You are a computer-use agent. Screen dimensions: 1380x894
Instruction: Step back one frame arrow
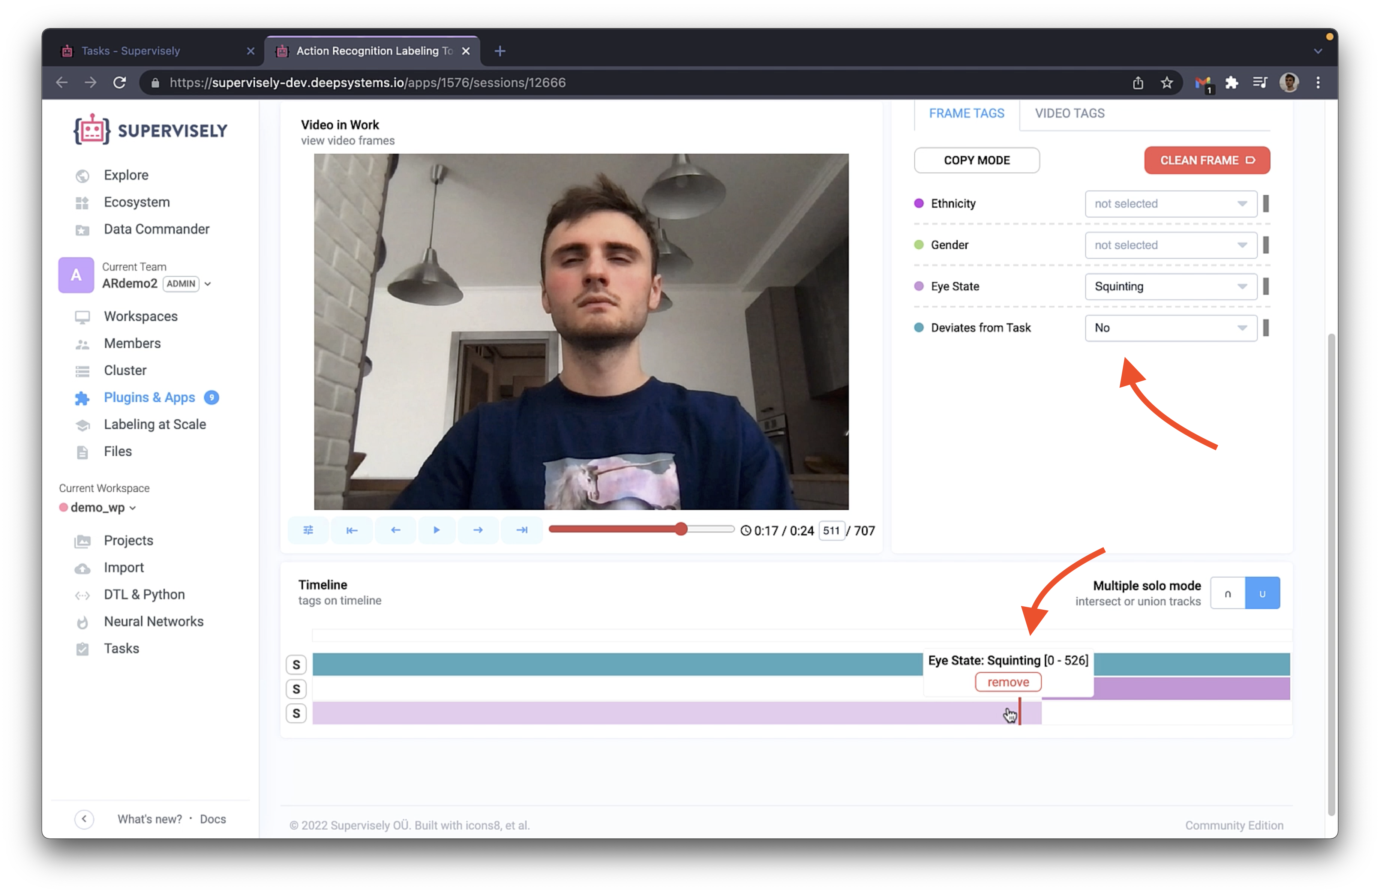tap(396, 530)
